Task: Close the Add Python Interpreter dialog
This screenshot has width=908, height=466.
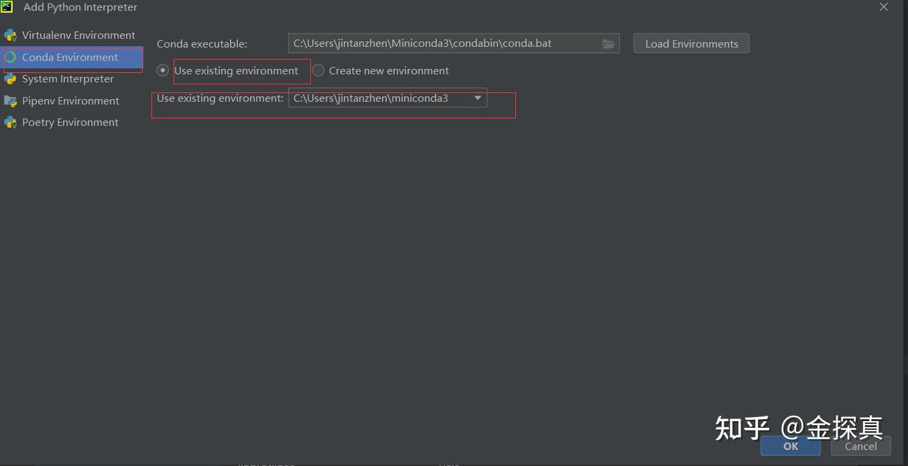Action: pos(883,7)
